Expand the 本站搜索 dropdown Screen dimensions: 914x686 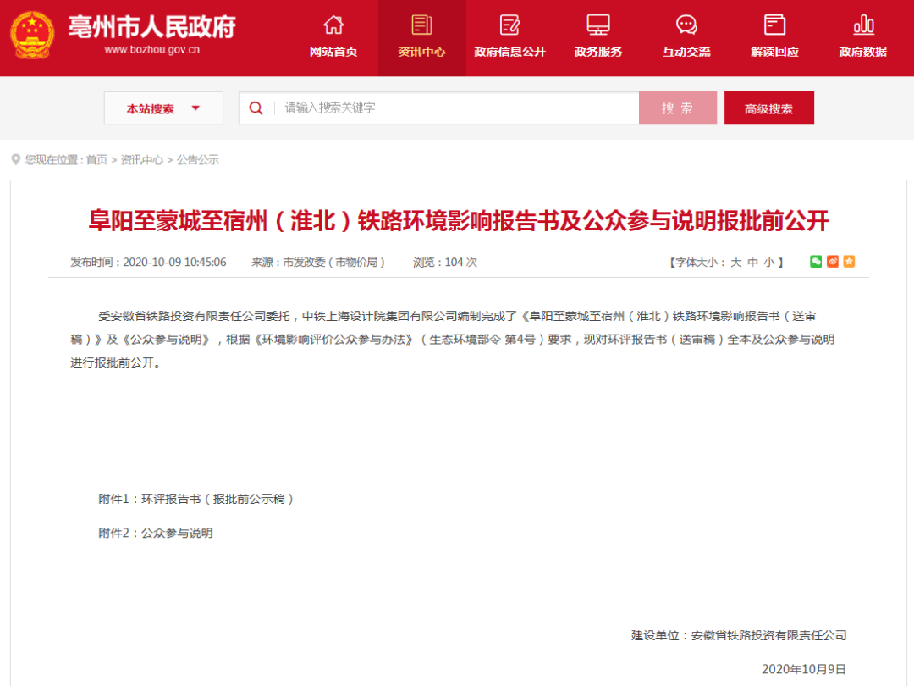pyautogui.click(x=163, y=108)
